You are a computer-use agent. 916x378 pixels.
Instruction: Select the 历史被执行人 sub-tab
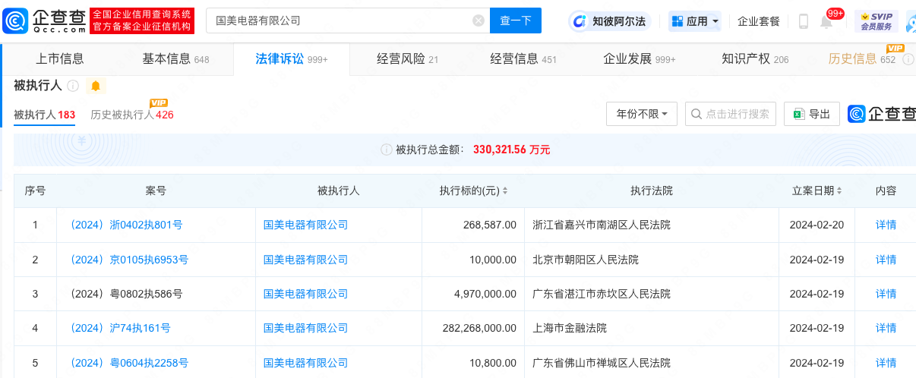(x=131, y=115)
